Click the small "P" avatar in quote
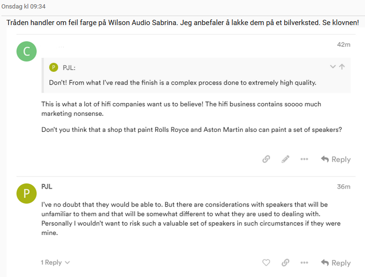Viewport: 365px width, 277px height. click(54, 68)
